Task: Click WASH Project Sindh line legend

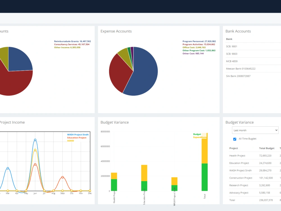Action: (78, 134)
